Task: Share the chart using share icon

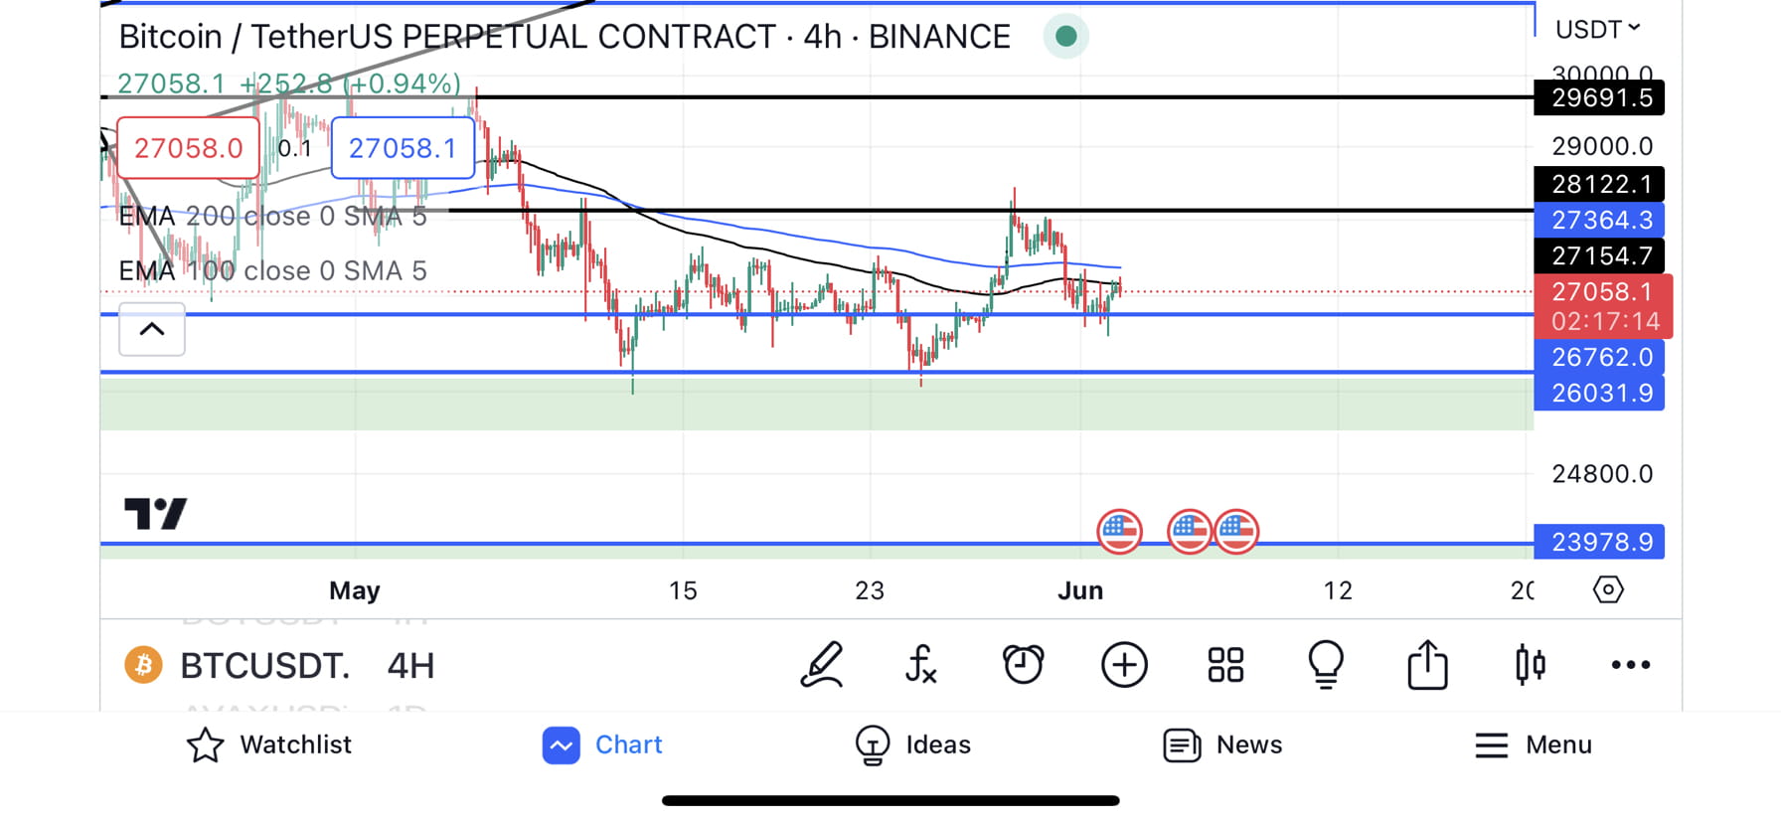Action: [x=1427, y=665]
